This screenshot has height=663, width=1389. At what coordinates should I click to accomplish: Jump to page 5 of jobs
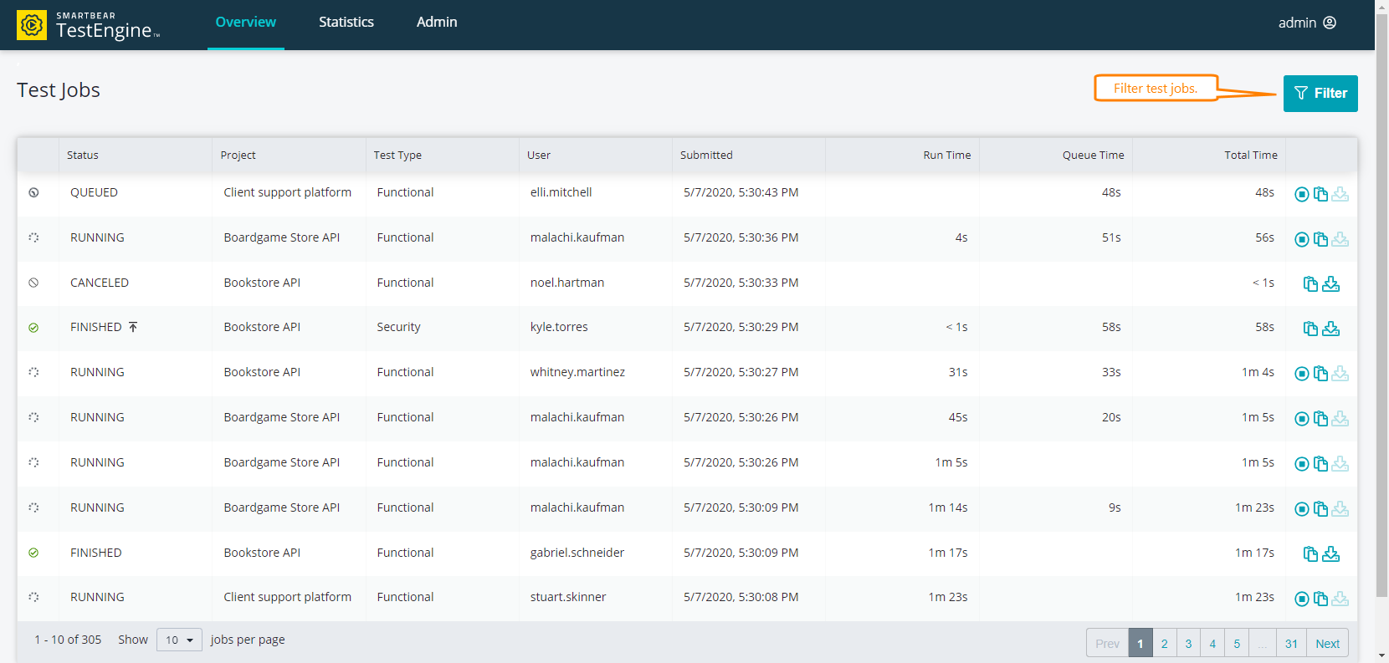[1237, 643]
